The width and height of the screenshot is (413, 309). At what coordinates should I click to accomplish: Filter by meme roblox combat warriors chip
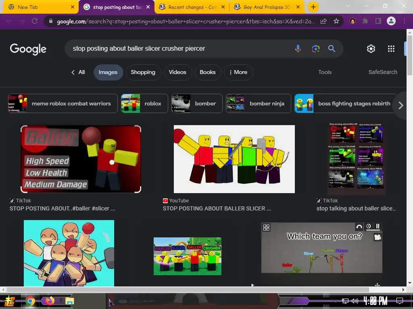(63, 103)
